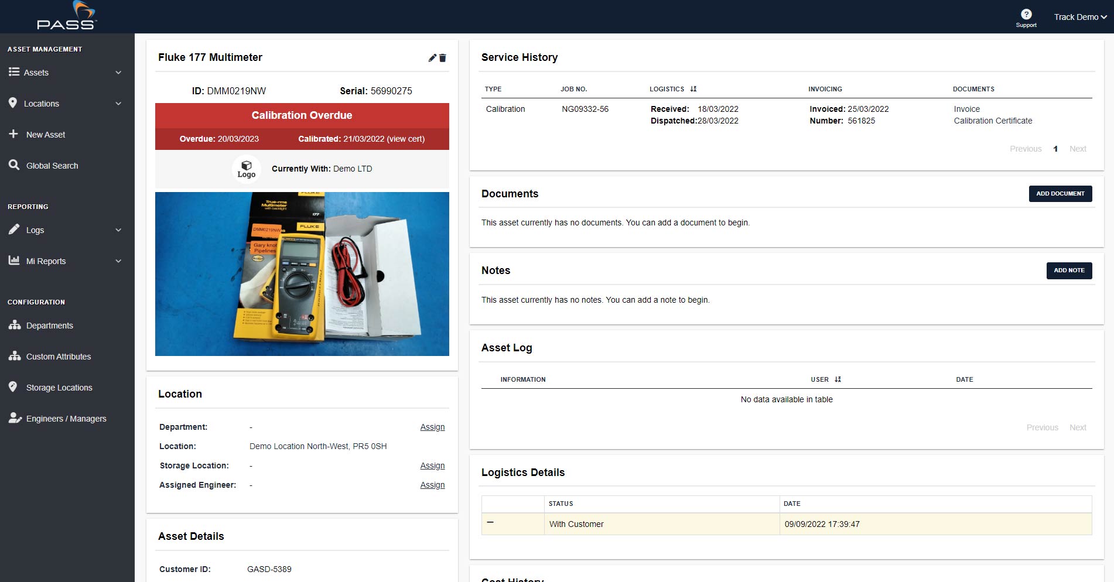Click the Logs pencil icon in sidebar
Image resolution: width=1114 pixels, height=582 pixels.
(14, 230)
